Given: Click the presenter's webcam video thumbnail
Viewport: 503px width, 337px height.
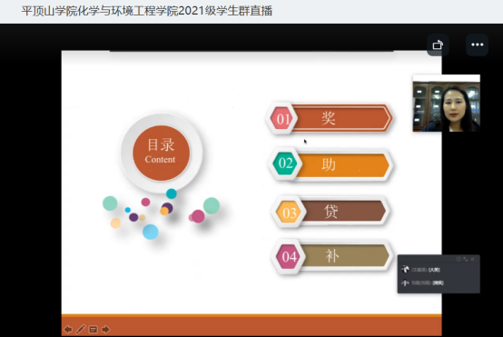Looking at the screenshot, I should 446,104.
